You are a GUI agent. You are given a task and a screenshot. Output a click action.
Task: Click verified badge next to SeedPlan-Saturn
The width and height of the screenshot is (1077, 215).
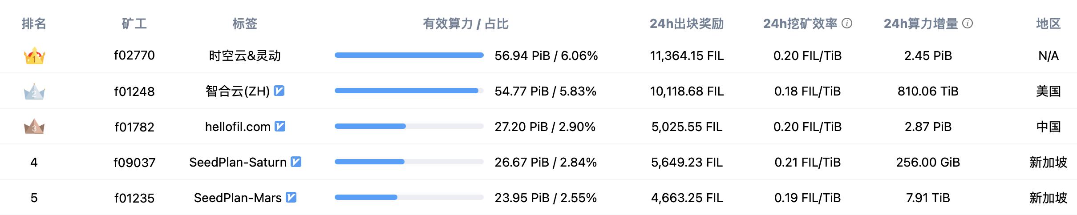296,162
